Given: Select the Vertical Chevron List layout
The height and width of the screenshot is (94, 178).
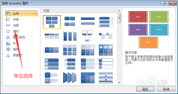Looking at the screenshot, I should 106,64.
